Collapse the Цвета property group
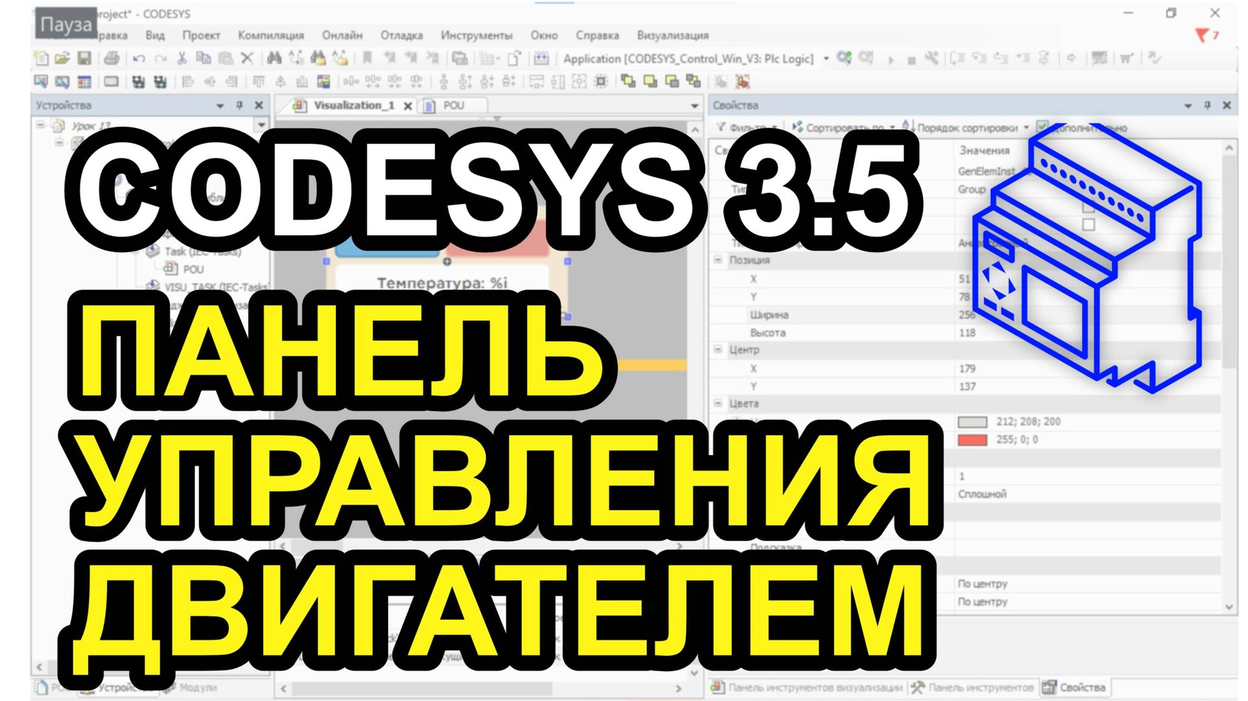 tap(718, 403)
